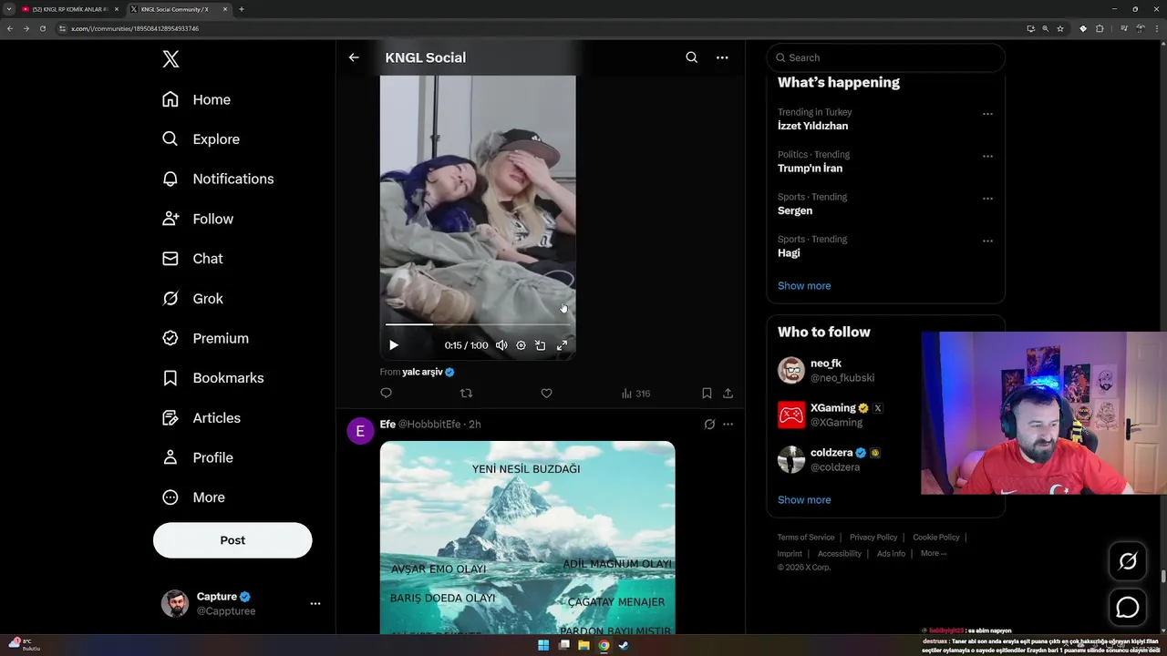Open Terms of Service link
This screenshot has width=1167, height=656.
[806, 538]
